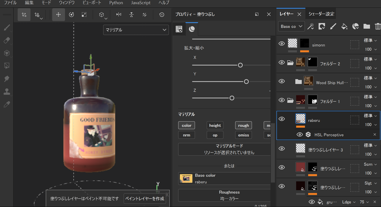Expand or collapse the フォルダー 1 folder
The image size is (381, 207).
(290, 100)
